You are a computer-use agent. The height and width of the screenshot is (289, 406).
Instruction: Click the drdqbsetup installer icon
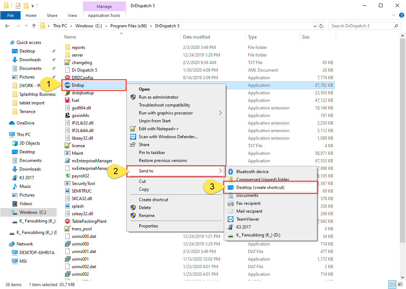click(67, 93)
